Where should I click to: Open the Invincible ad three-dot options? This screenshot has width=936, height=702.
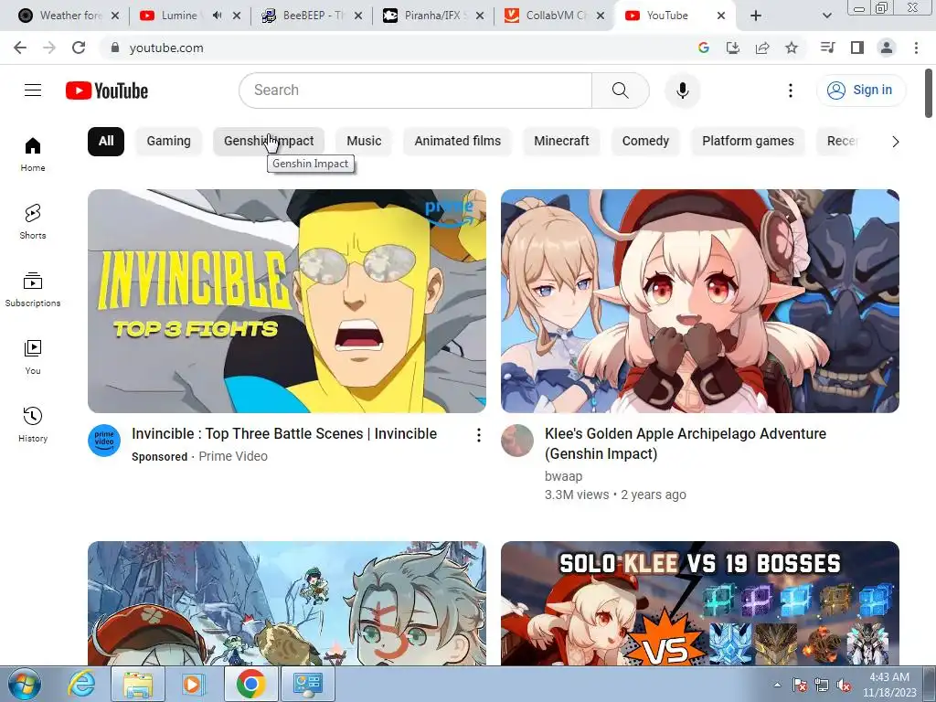click(478, 435)
